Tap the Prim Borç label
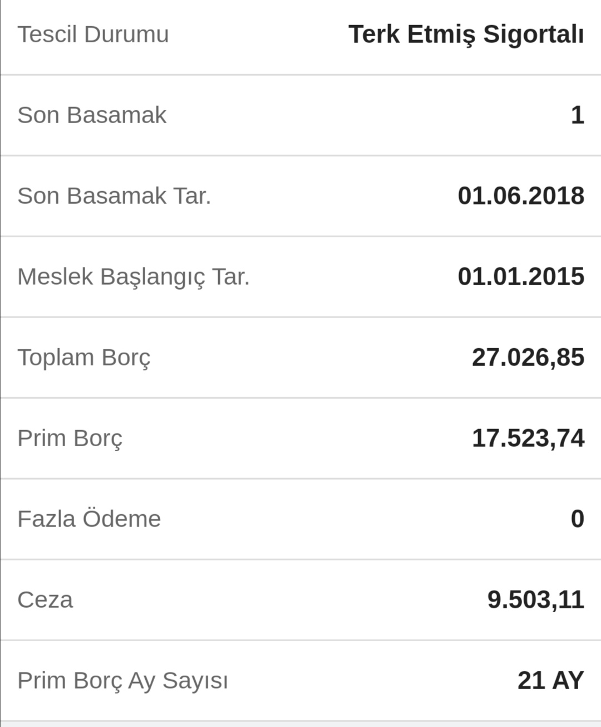The height and width of the screenshot is (727, 601). (x=70, y=438)
